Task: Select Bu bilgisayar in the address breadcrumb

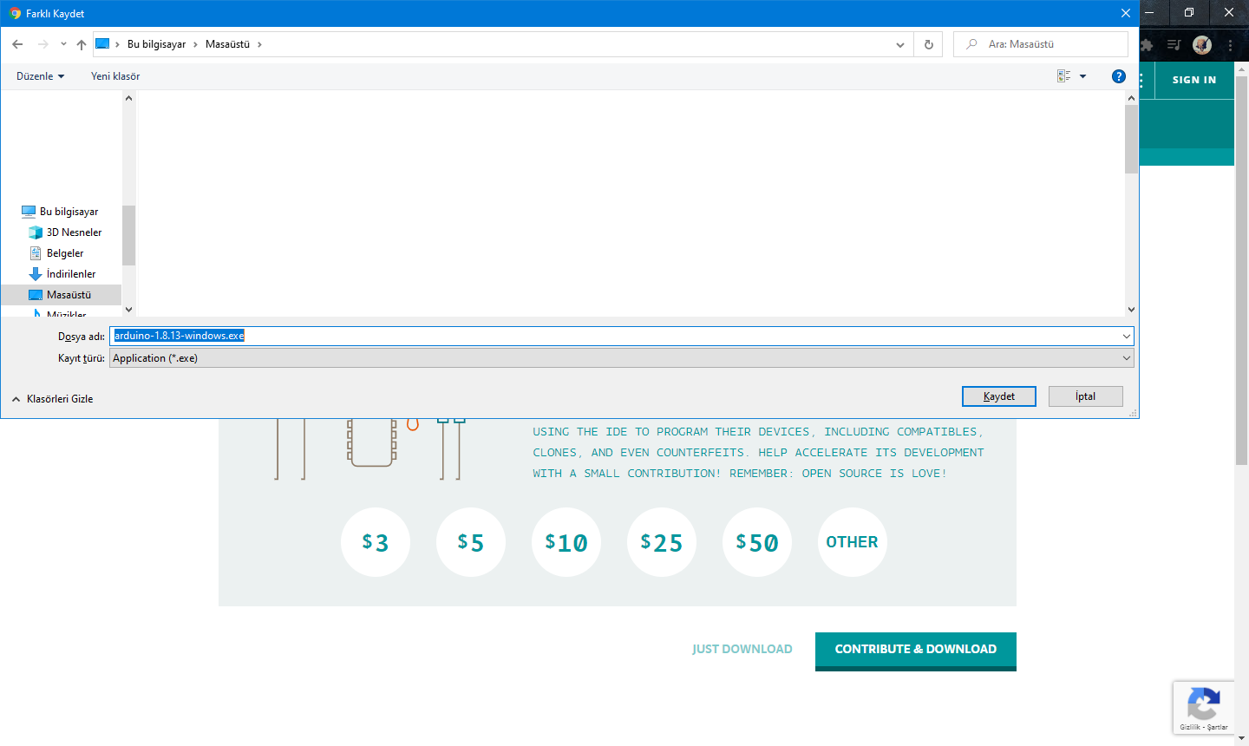Action: (x=156, y=44)
